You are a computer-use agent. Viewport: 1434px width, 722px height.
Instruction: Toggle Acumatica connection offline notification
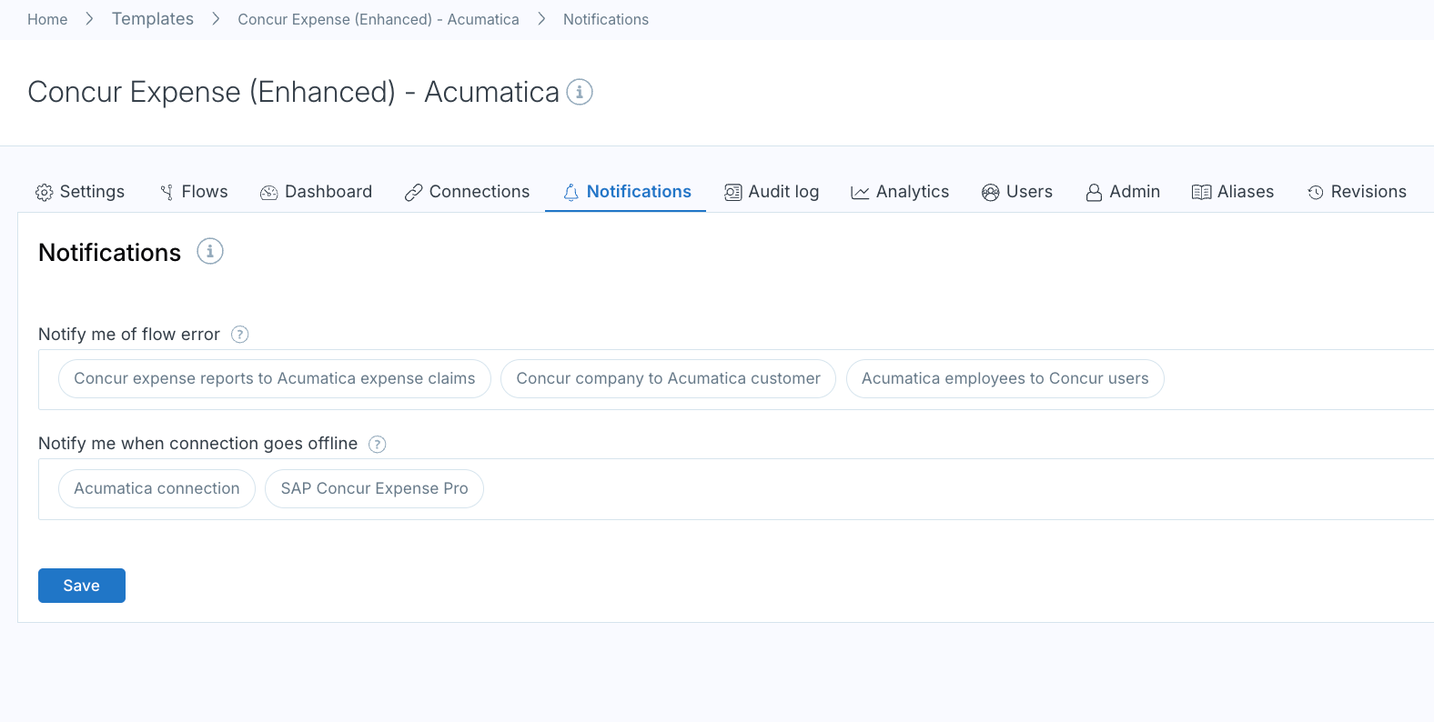point(157,489)
